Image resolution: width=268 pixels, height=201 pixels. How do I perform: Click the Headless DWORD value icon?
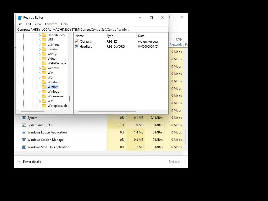pos(77,46)
